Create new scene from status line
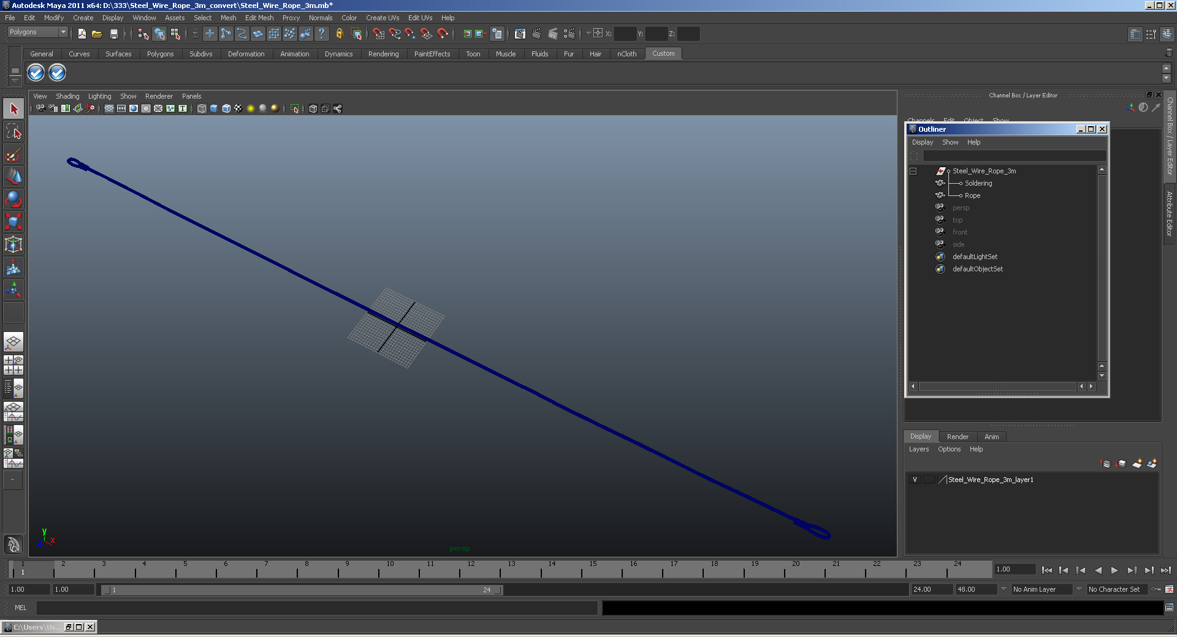This screenshot has width=1177, height=637. coord(82,34)
